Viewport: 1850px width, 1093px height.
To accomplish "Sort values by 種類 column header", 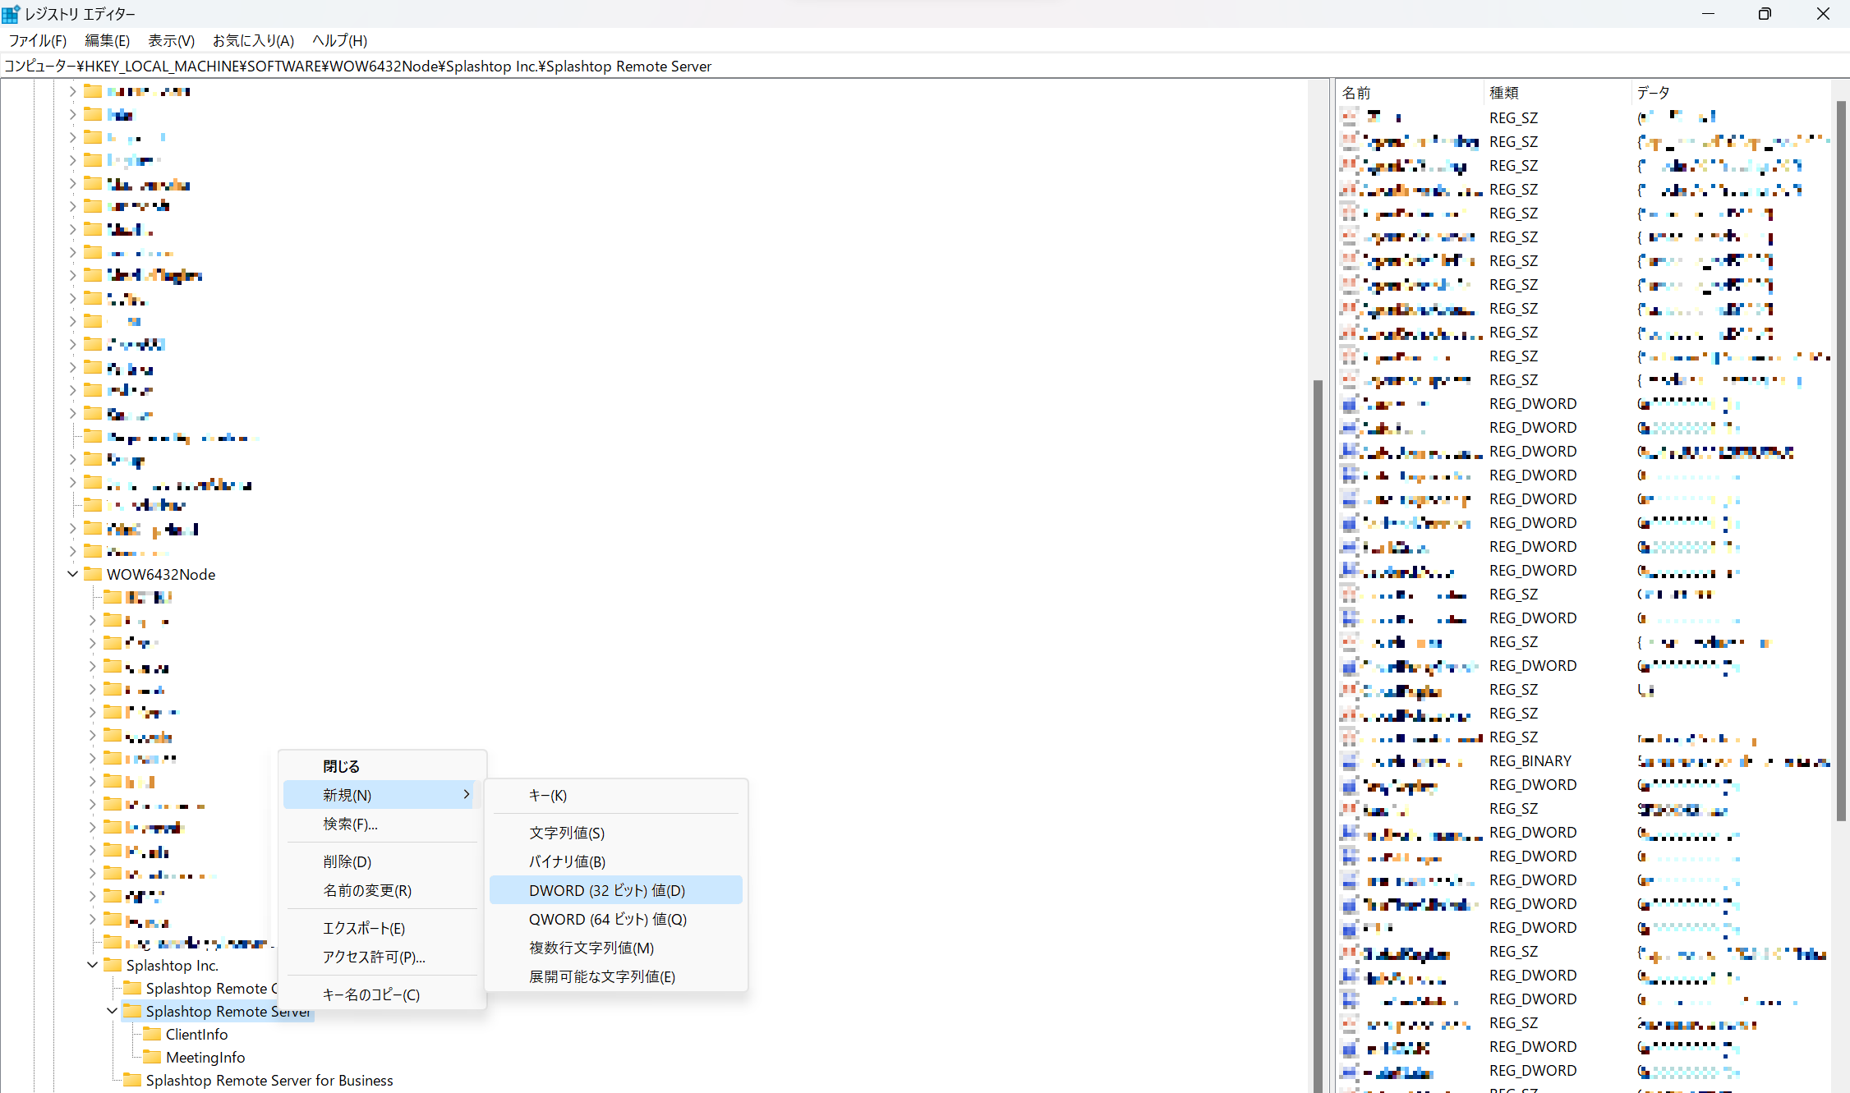I will pos(1558,93).
